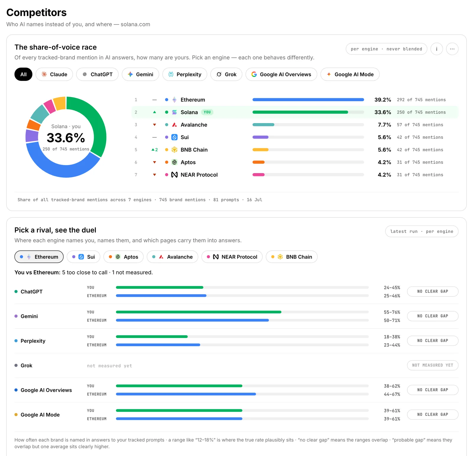
Task: Switch to the Gemini engine tab
Action: pyautogui.click(x=140, y=74)
